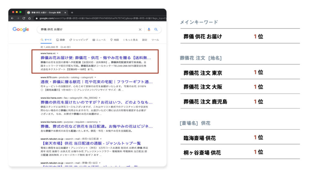Screen dimensions: 312x175
Task: Click the address bar URL
Action: point(102,18)
